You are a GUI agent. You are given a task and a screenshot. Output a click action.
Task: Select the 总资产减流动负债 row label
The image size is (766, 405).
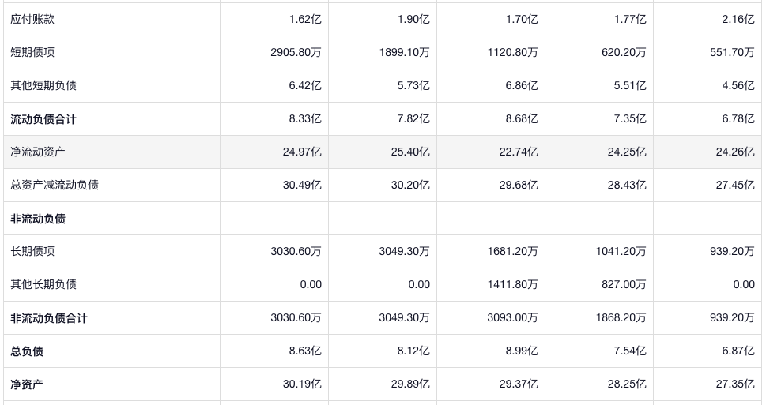(x=55, y=185)
